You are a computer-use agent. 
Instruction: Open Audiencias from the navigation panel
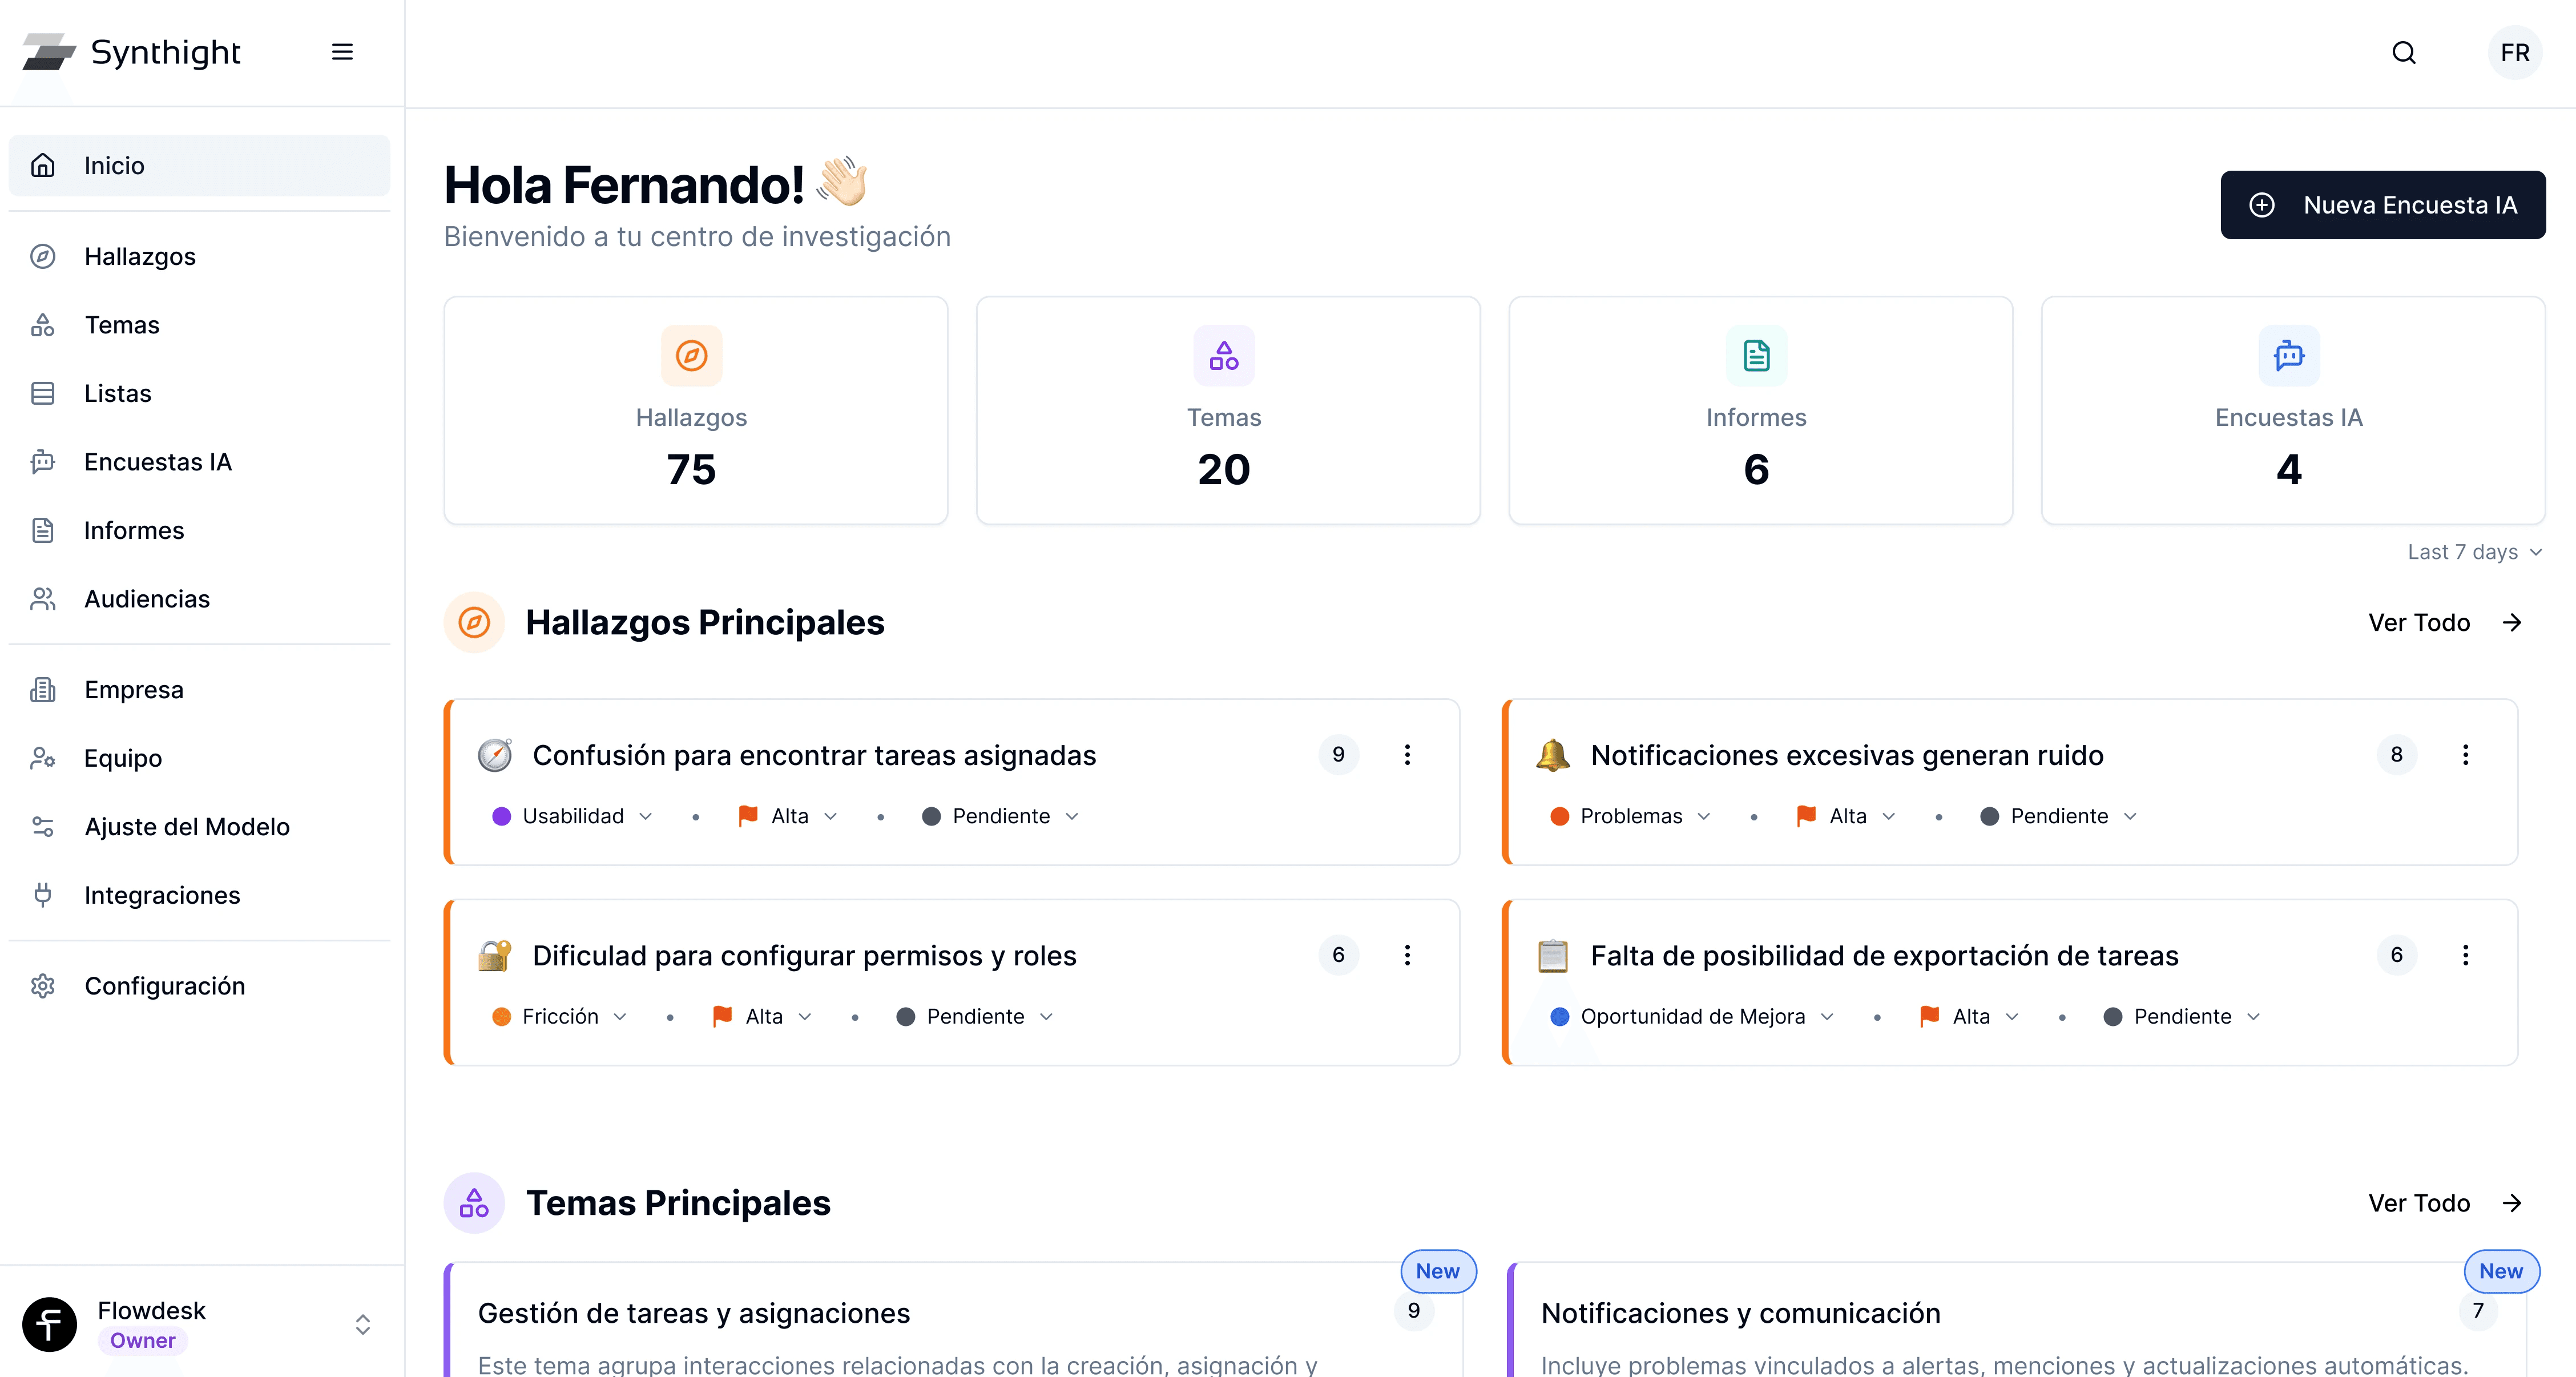coord(146,598)
